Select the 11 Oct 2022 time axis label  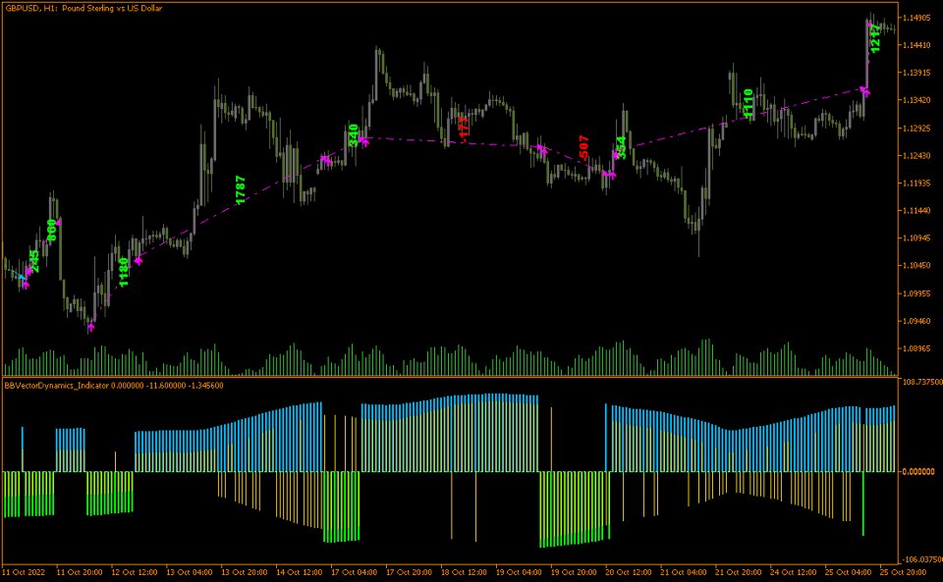27,570
